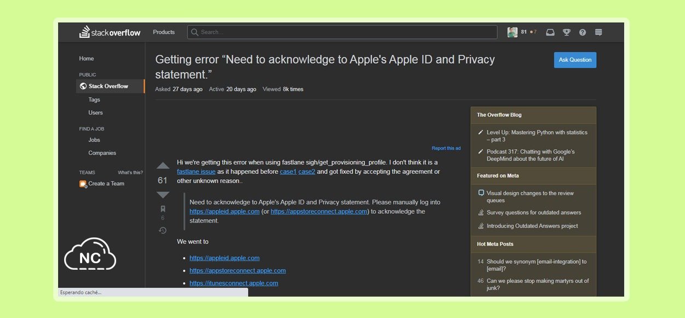Click the Ask Question button
Image resolution: width=685 pixels, height=318 pixels.
click(x=575, y=60)
